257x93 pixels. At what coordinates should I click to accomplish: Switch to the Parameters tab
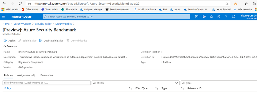point(47,75)
